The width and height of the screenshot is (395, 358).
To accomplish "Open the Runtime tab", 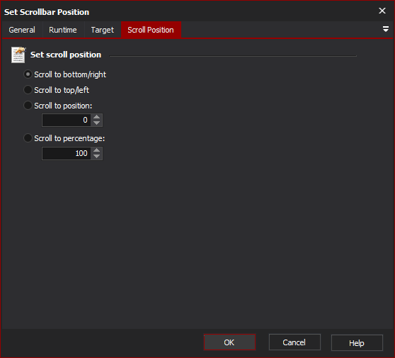I will 63,30.
